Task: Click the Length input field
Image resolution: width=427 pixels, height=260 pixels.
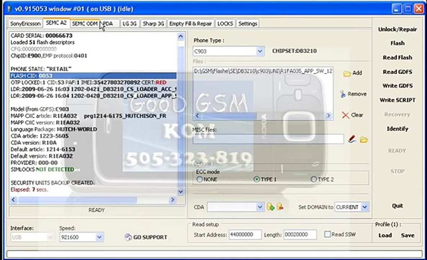Action: point(300,235)
